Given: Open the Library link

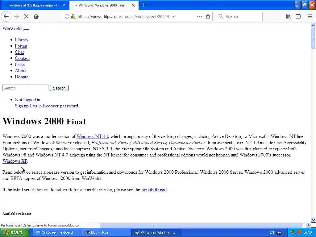Looking at the screenshot, I should [x=22, y=40].
